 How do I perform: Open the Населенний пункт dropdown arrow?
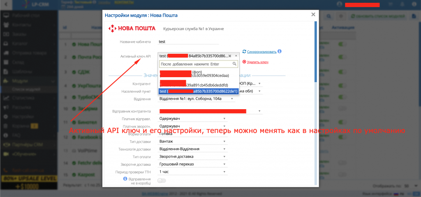point(259,91)
